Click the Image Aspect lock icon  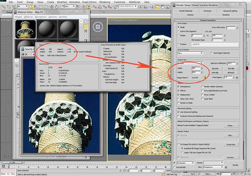point(205,78)
